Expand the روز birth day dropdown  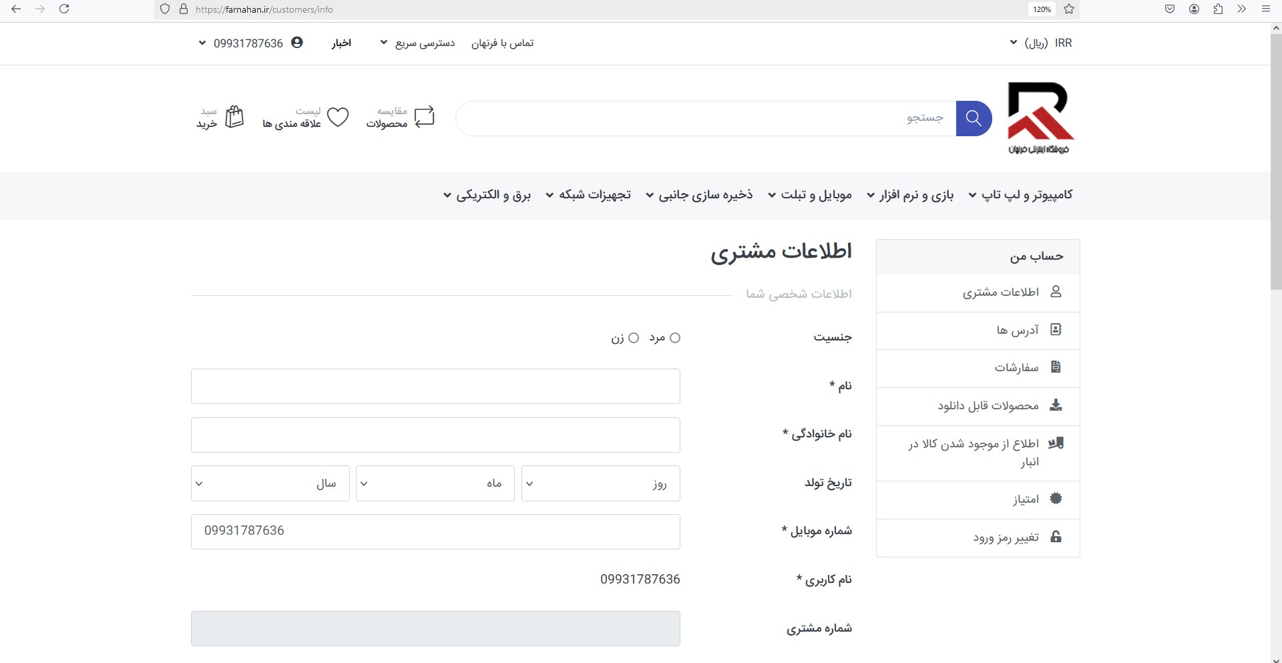(600, 483)
